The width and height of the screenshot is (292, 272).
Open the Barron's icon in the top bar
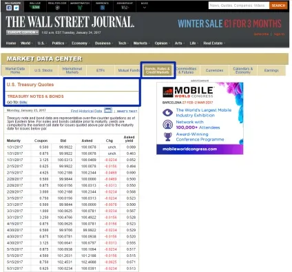103,8
